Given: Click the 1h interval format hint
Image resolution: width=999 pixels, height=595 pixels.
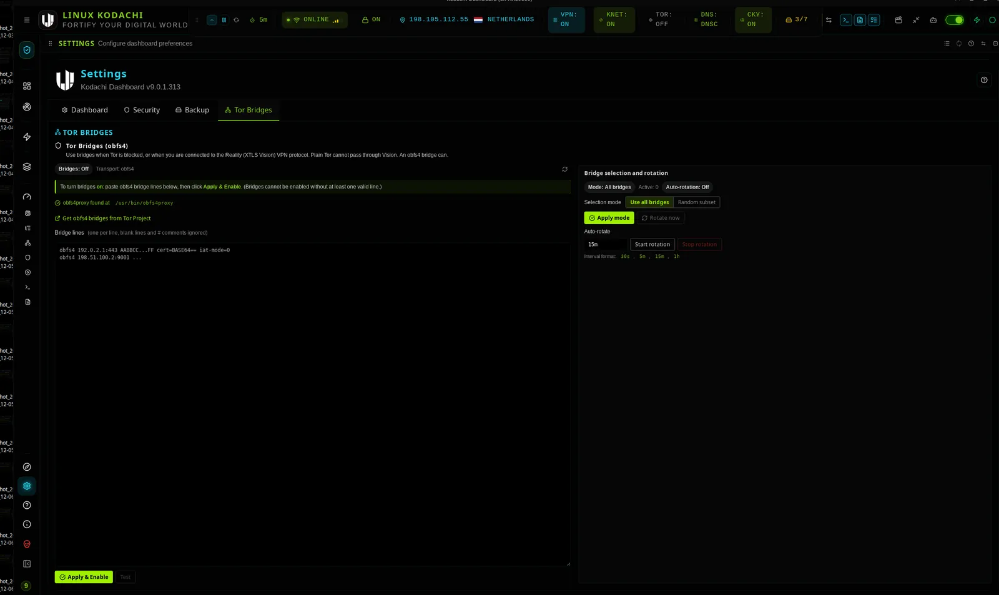Looking at the screenshot, I should pyautogui.click(x=677, y=257).
